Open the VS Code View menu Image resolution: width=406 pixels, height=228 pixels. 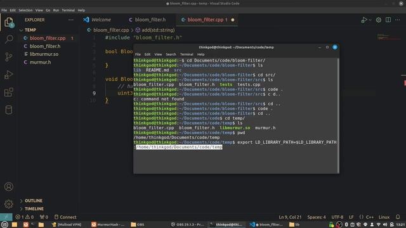39,10
